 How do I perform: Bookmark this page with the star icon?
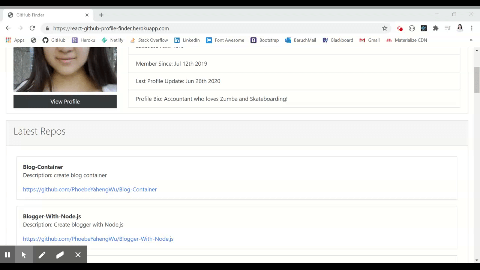click(x=385, y=28)
